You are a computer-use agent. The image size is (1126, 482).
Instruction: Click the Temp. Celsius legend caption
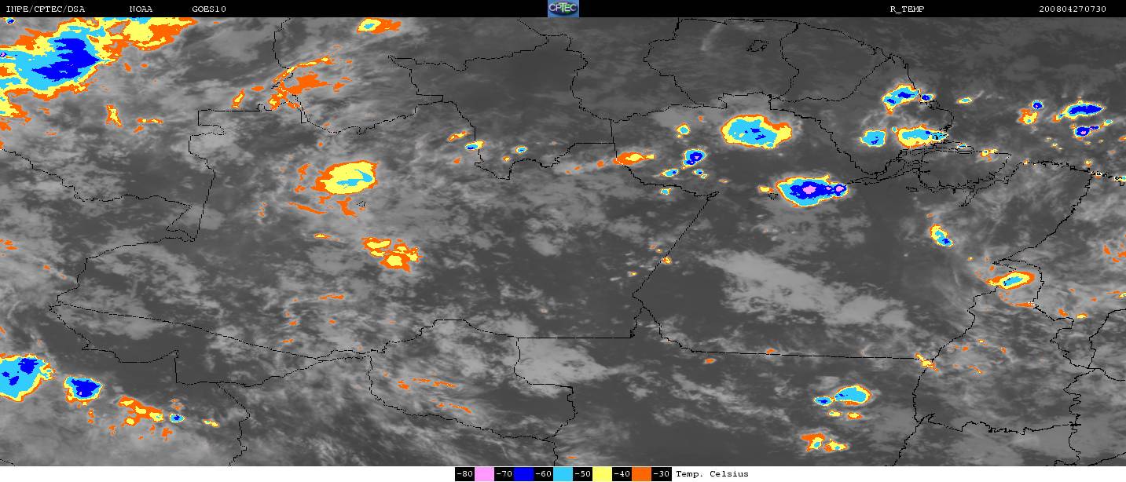pos(712,473)
